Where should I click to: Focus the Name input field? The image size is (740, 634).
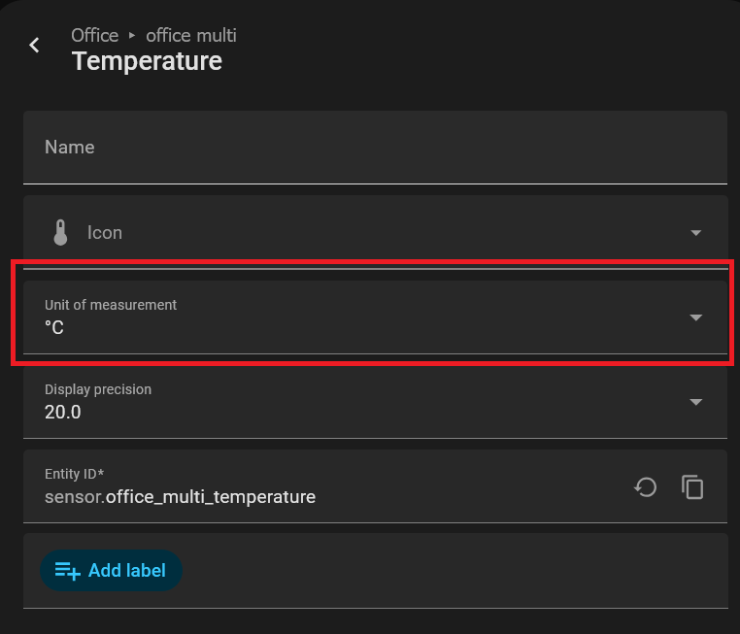click(375, 148)
